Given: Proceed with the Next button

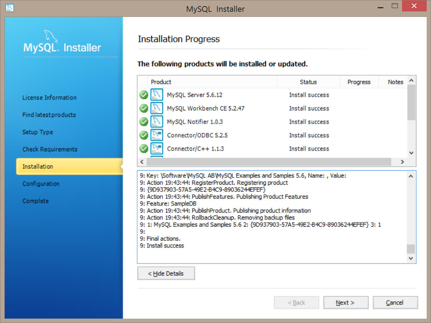Looking at the screenshot, I should 346,303.
